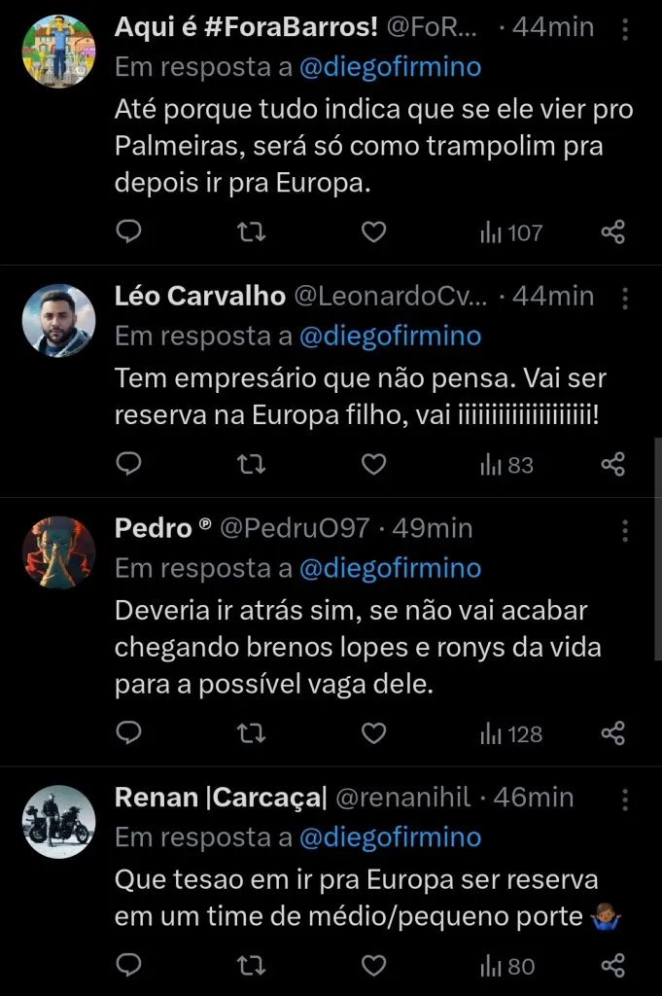Open Léo Carvalho's profile picture
662x996 pixels.
[58, 320]
